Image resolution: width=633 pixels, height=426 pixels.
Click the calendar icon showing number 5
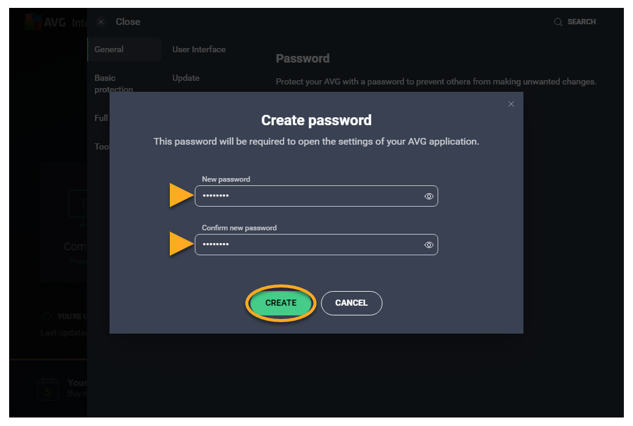[47, 388]
